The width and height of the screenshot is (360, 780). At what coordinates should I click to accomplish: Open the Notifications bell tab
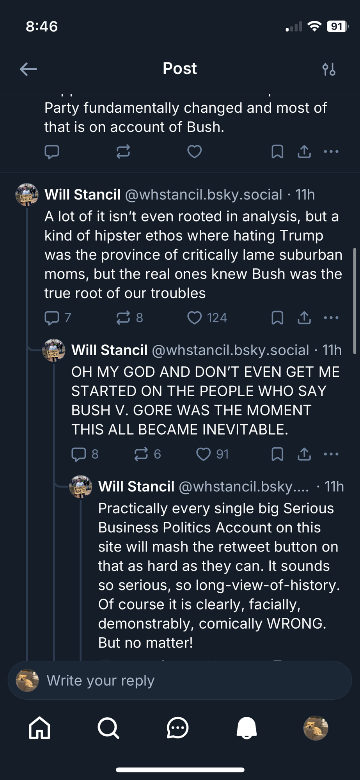click(247, 728)
